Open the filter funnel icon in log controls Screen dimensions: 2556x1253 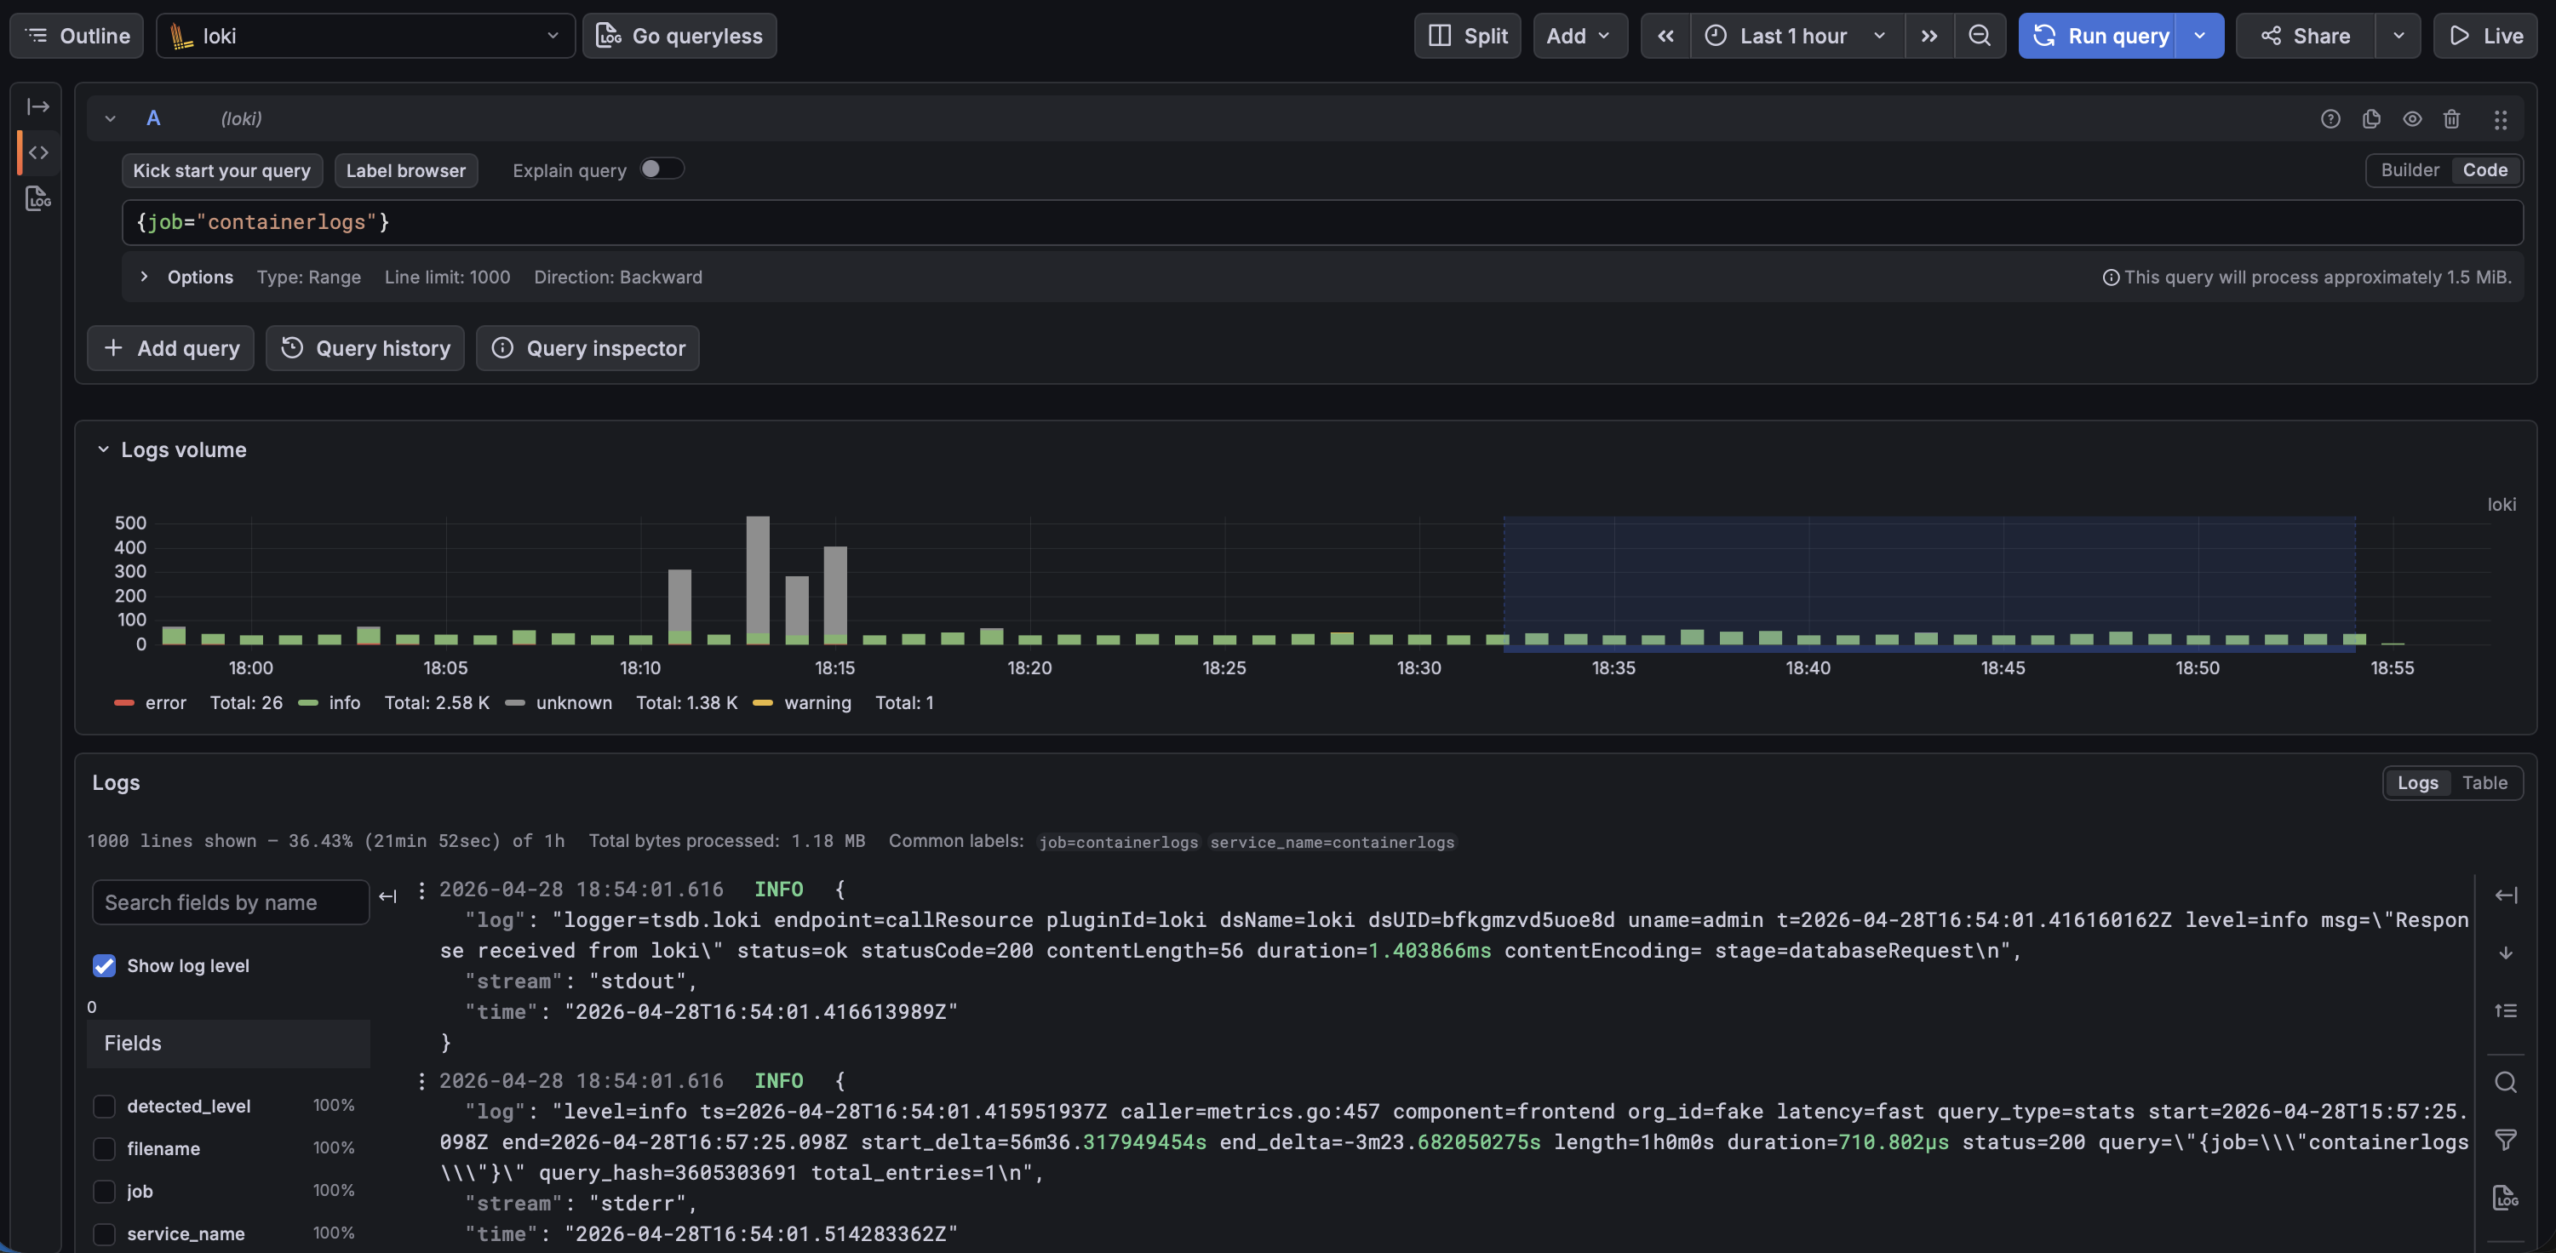(2506, 1140)
